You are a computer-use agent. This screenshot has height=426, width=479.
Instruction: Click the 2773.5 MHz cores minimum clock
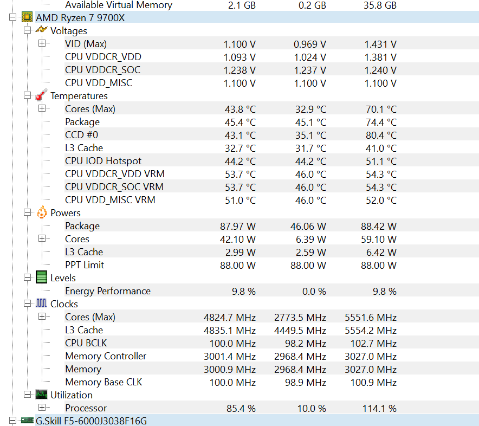300,318
